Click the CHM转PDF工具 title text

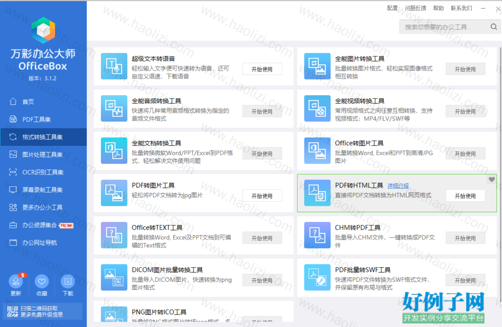(358, 228)
